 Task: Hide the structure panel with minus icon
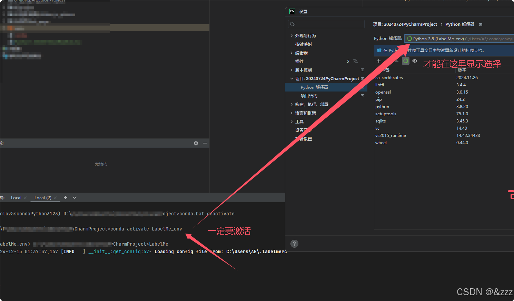[205, 143]
